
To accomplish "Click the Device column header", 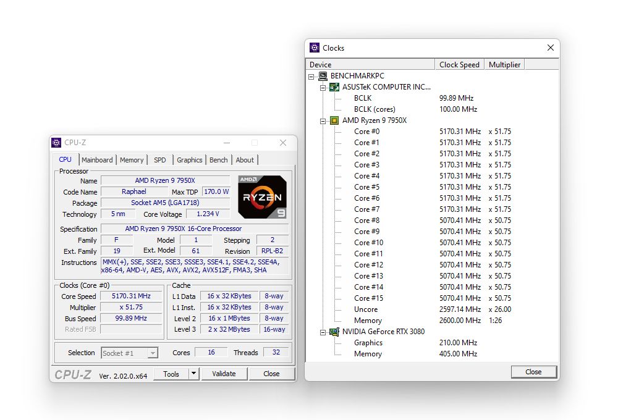I will pos(370,65).
